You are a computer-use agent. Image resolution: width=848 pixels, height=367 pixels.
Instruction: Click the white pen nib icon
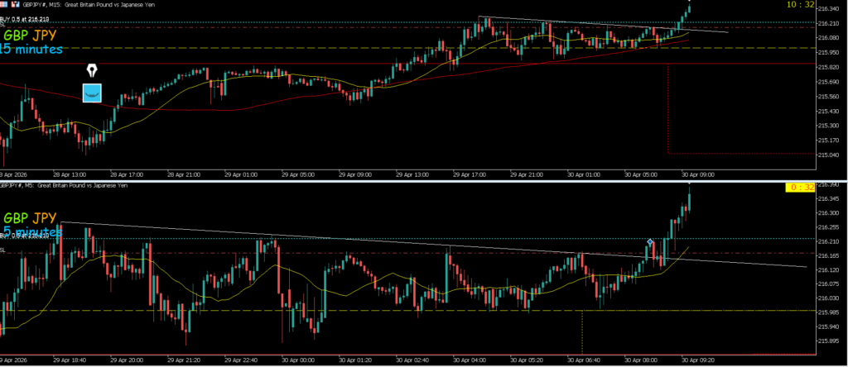pos(92,69)
